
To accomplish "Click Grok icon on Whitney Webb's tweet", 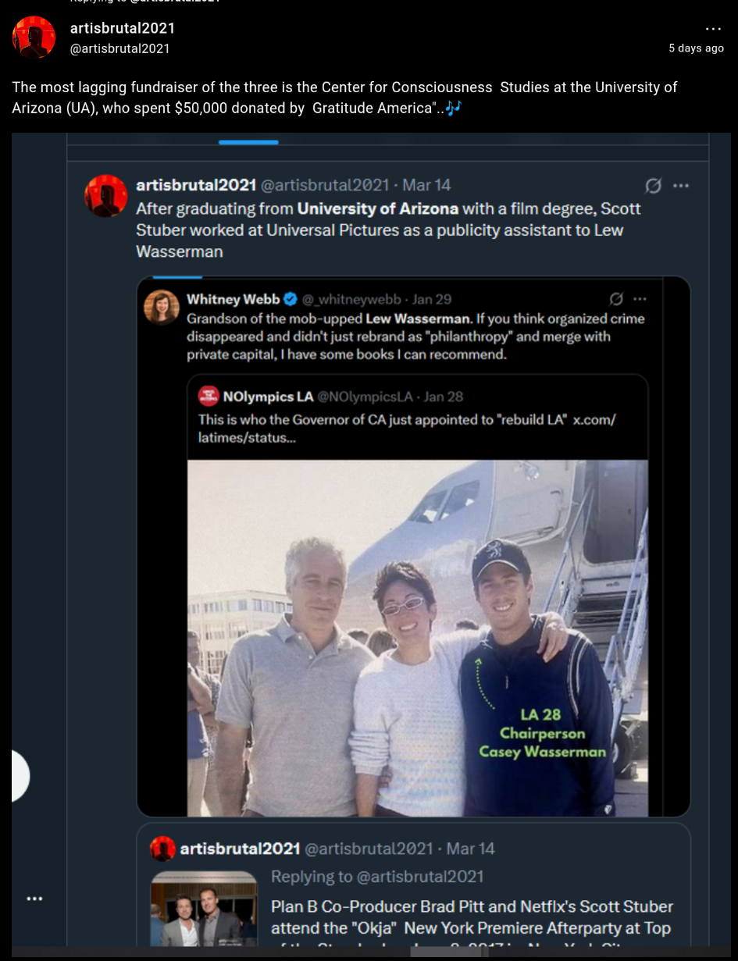I will click(x=615, y=299).
